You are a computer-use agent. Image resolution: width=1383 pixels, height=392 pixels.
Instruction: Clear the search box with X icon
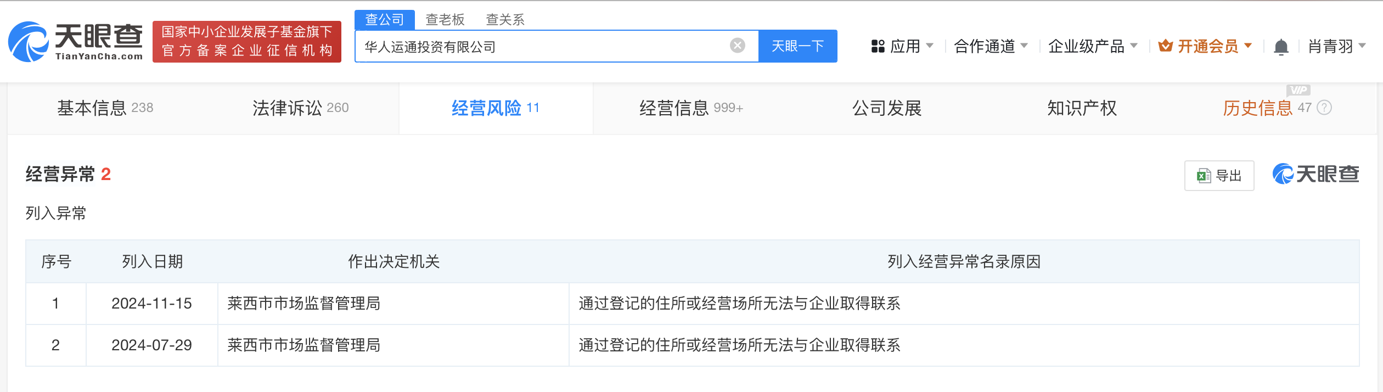click(738, 46)
